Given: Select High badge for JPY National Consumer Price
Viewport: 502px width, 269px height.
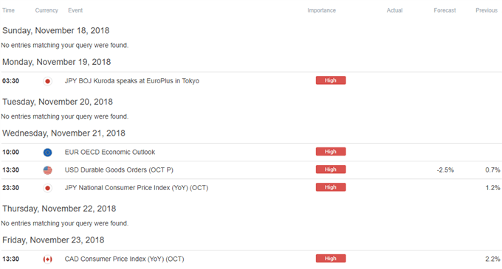Looking at the screenshot, I should pos(331,187).
